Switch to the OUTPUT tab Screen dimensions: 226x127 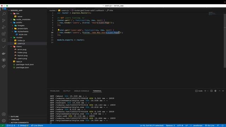tap(67, 91)
